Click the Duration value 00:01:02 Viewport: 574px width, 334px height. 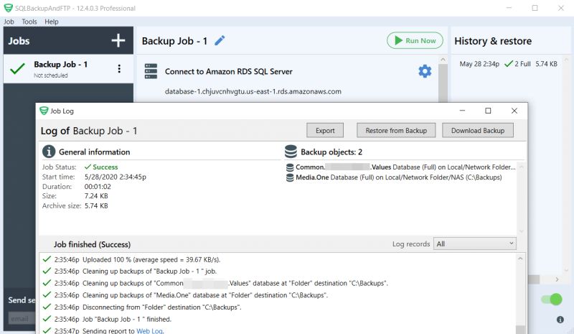click(98, 186)
